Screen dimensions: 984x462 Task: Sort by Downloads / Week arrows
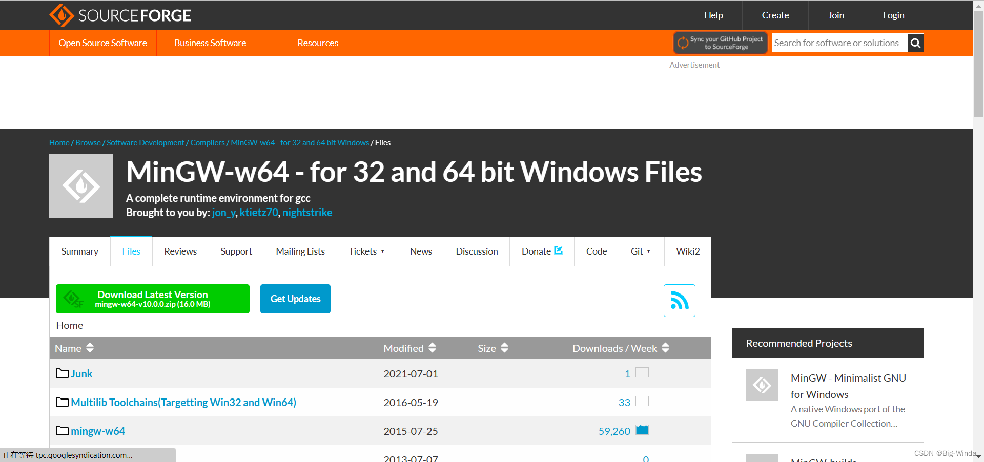point(666,348)
